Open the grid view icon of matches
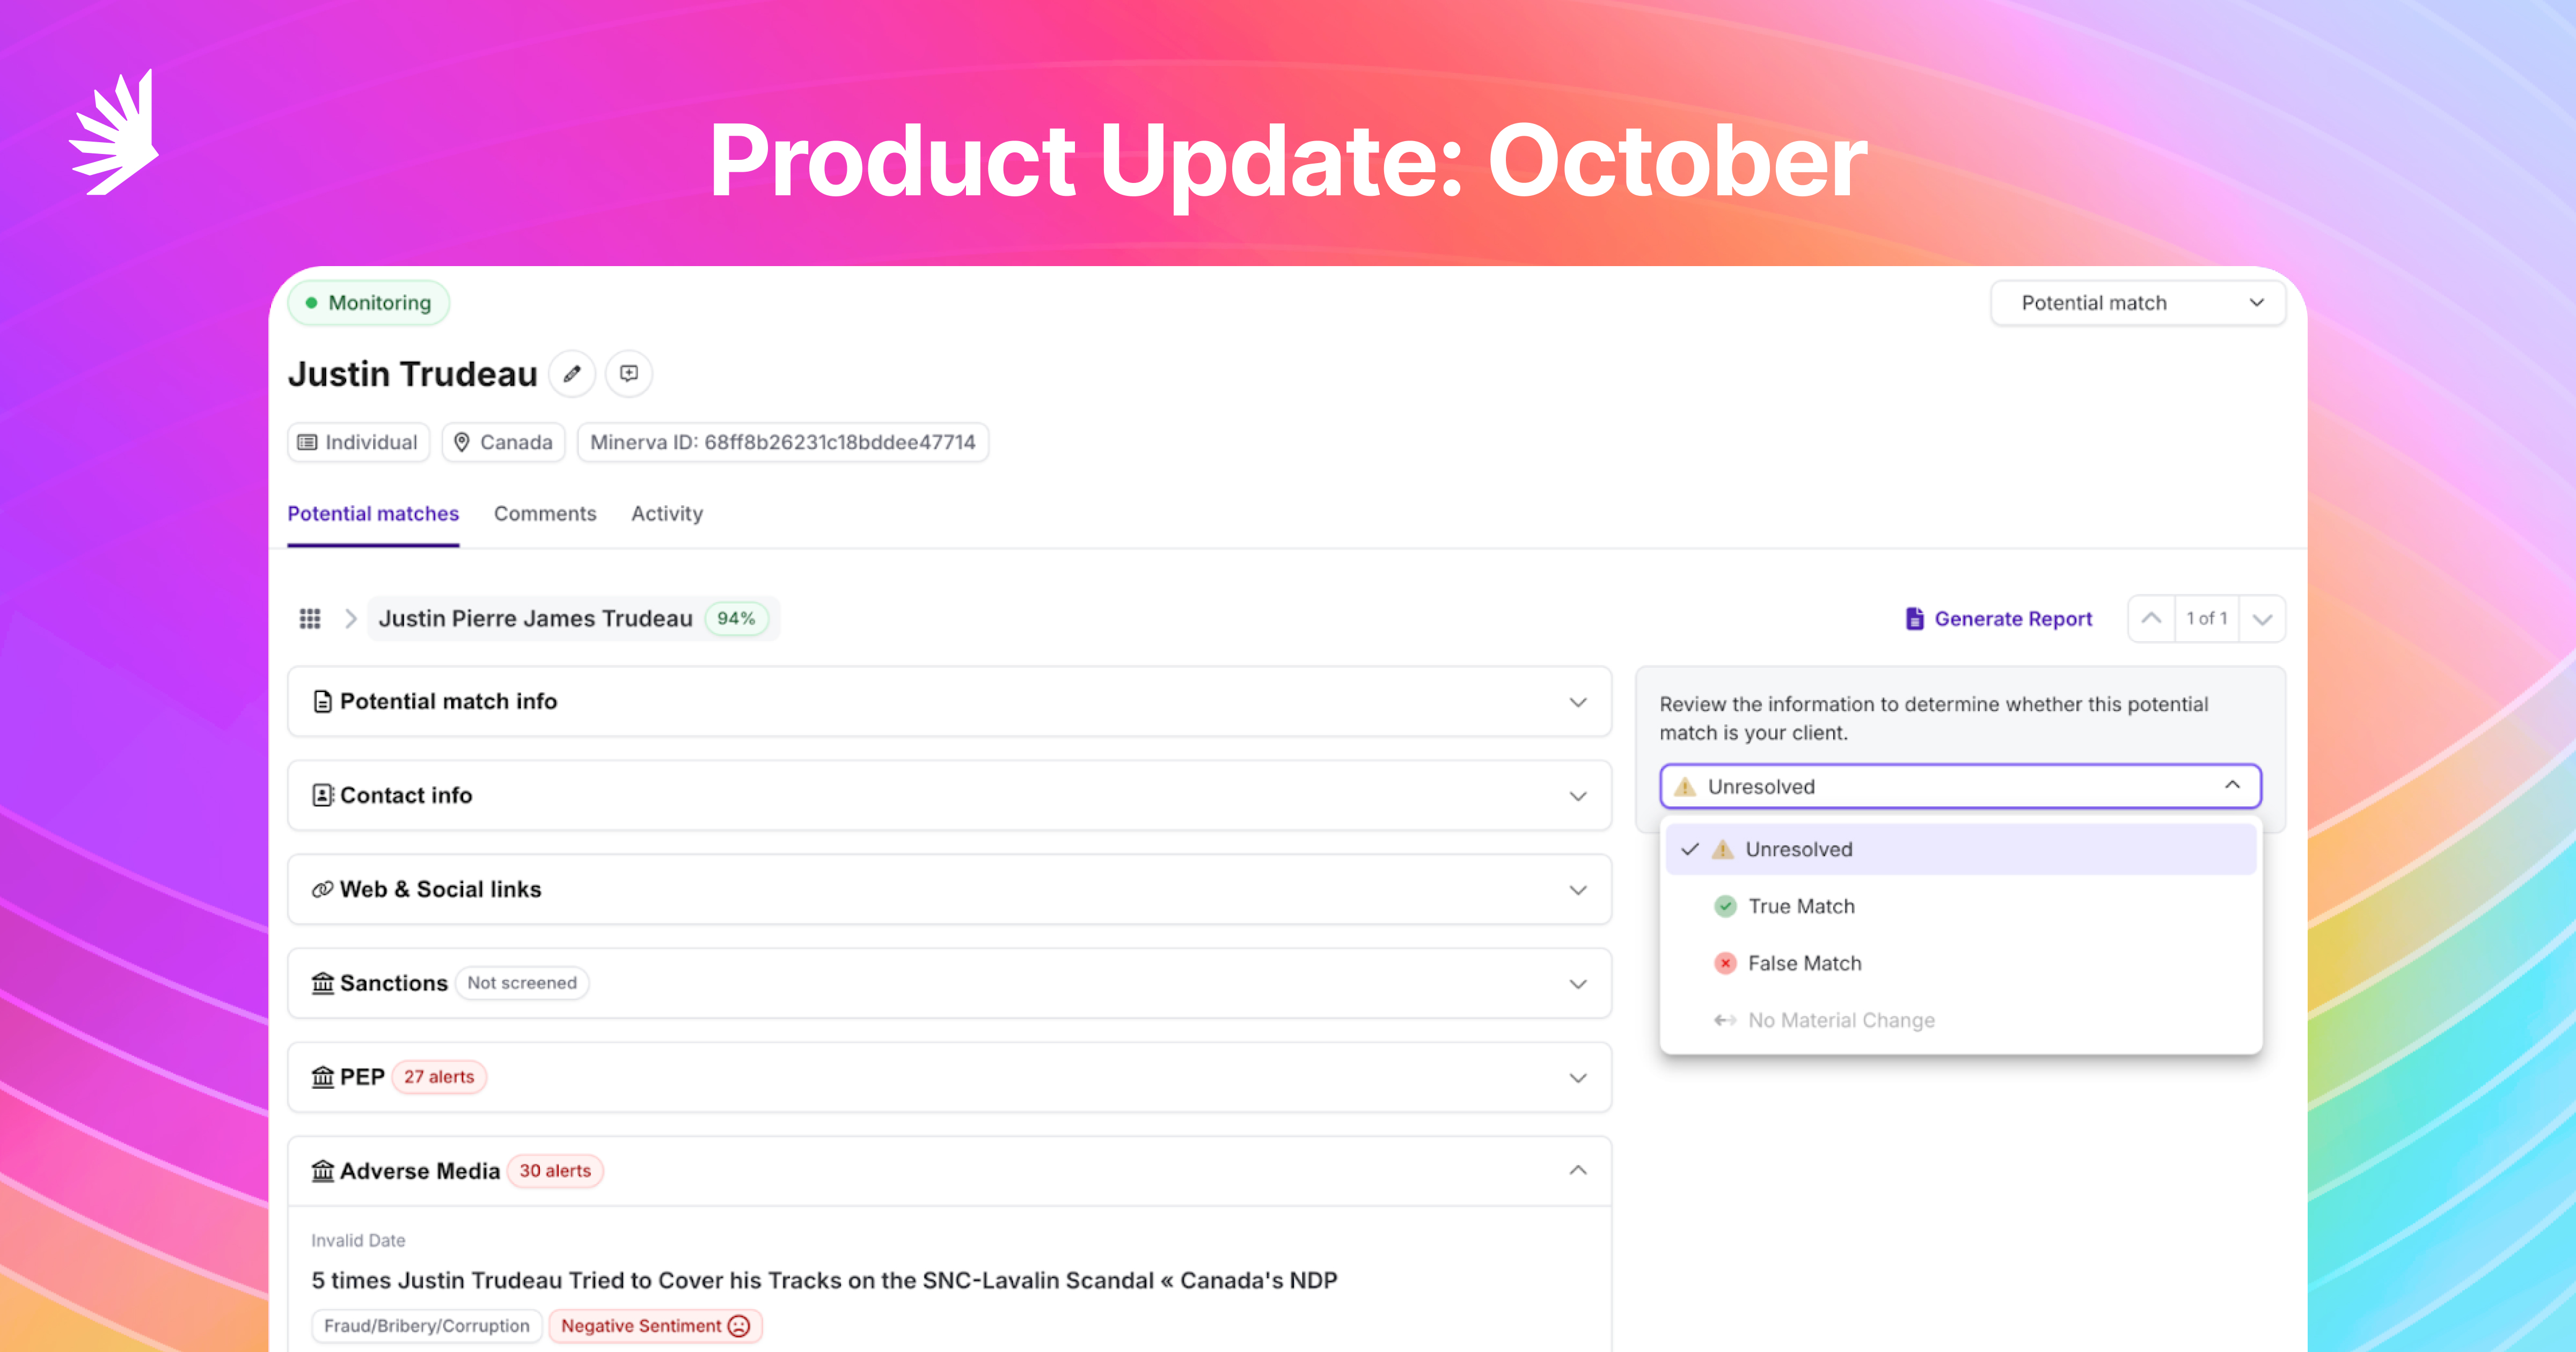The image size is (2576, 1352). coord(310,619)
